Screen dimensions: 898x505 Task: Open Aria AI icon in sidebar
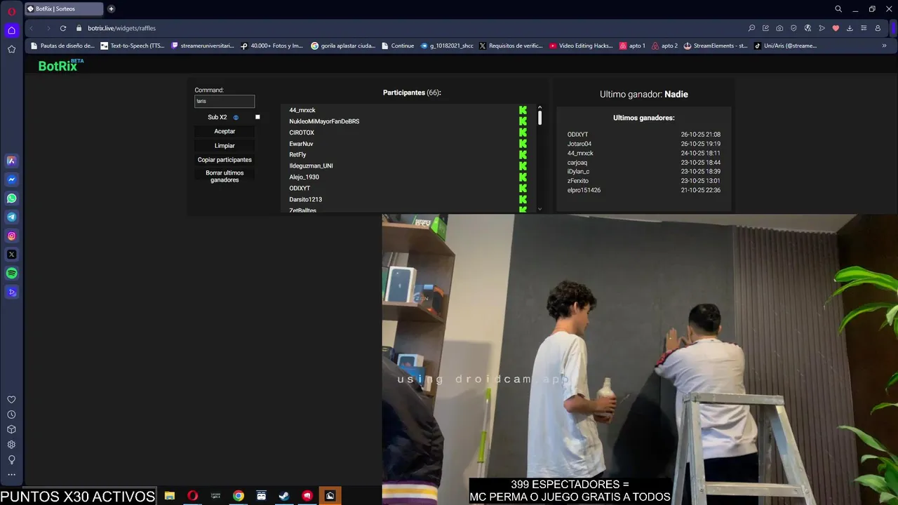click(11, 161)
